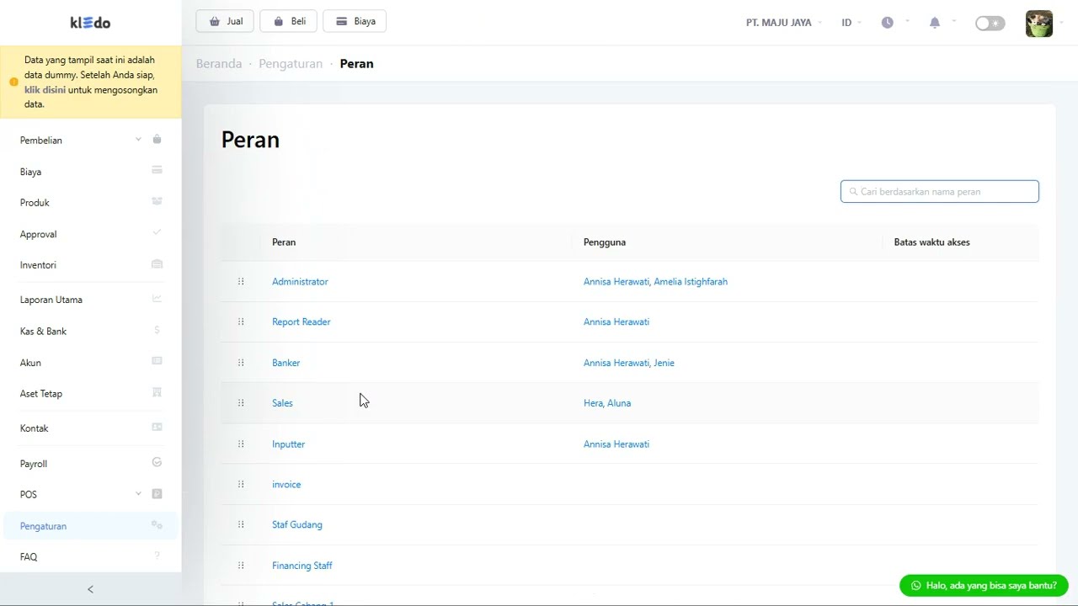This screenshot has height=606, width=1078.
Task: Open the Administrator role
Action: (300, 281)
